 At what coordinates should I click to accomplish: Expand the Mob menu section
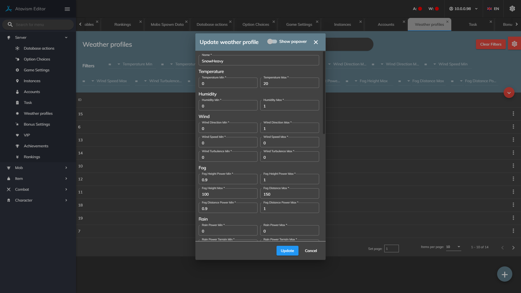coord(66,168)
